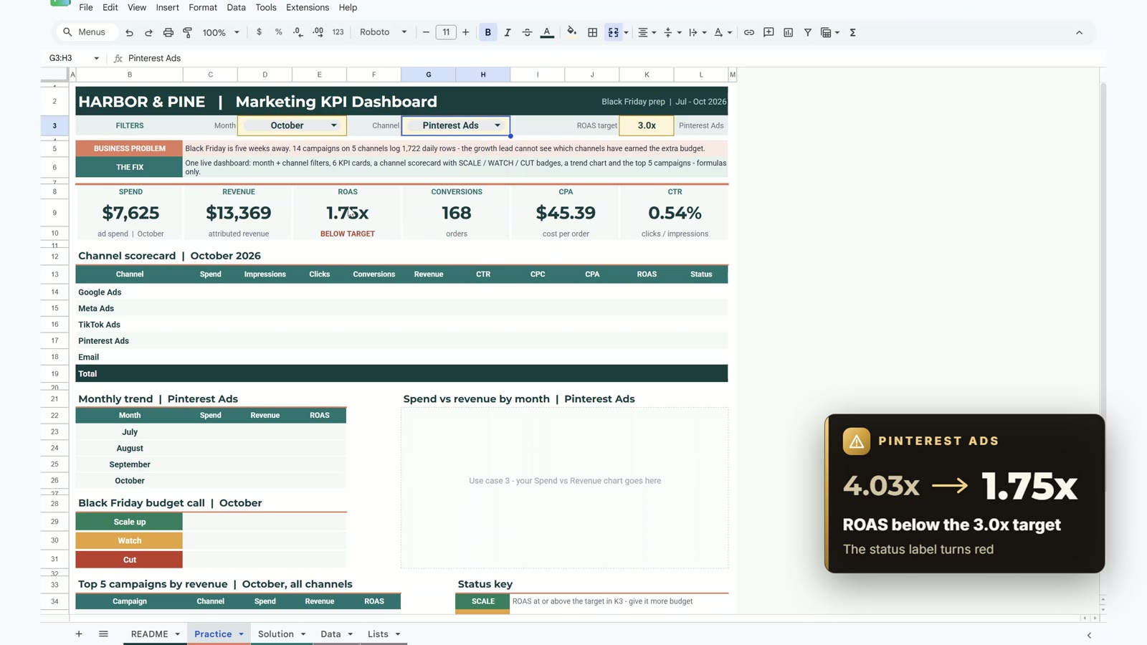Screen dimensions: 1147x645
Task: Open the Pinterest Ads channel dropdown
Action: [456, 125]
